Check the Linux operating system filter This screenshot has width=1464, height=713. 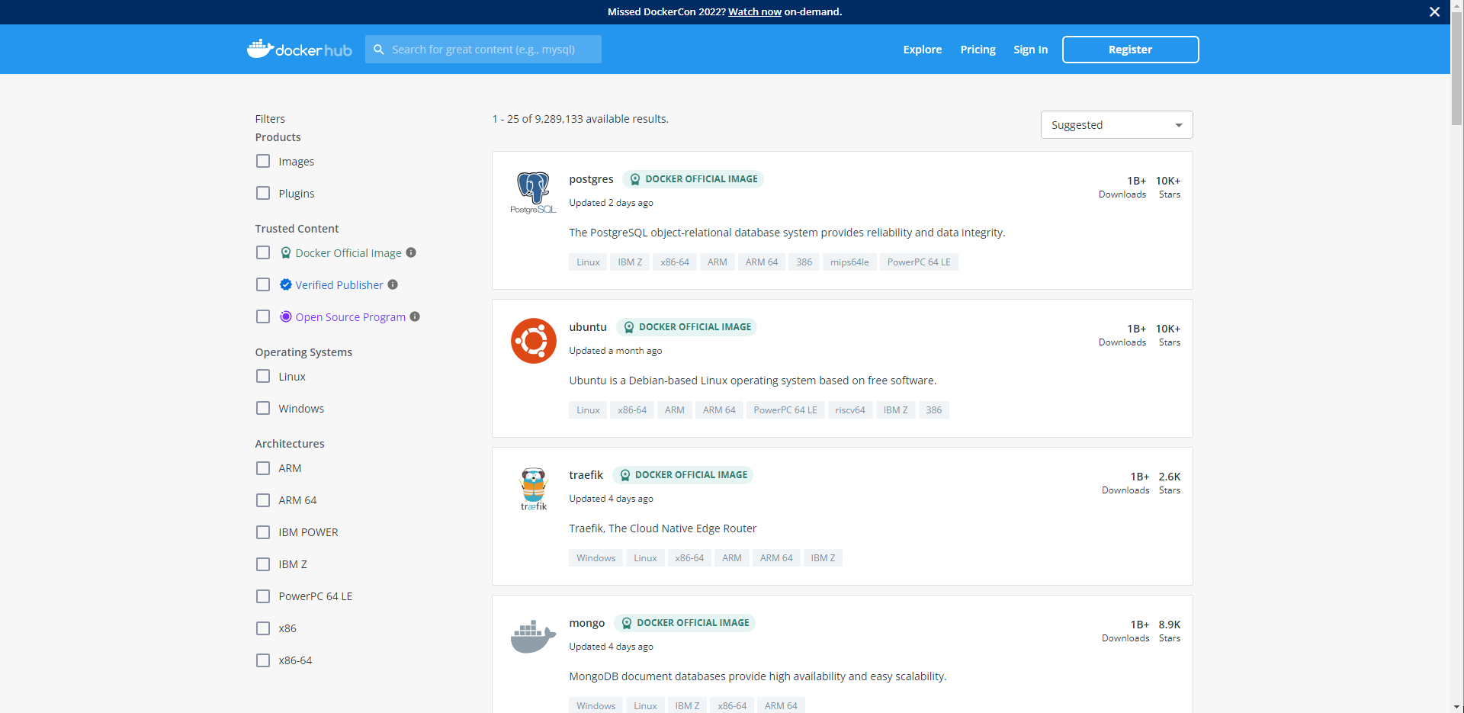[263, 376]
